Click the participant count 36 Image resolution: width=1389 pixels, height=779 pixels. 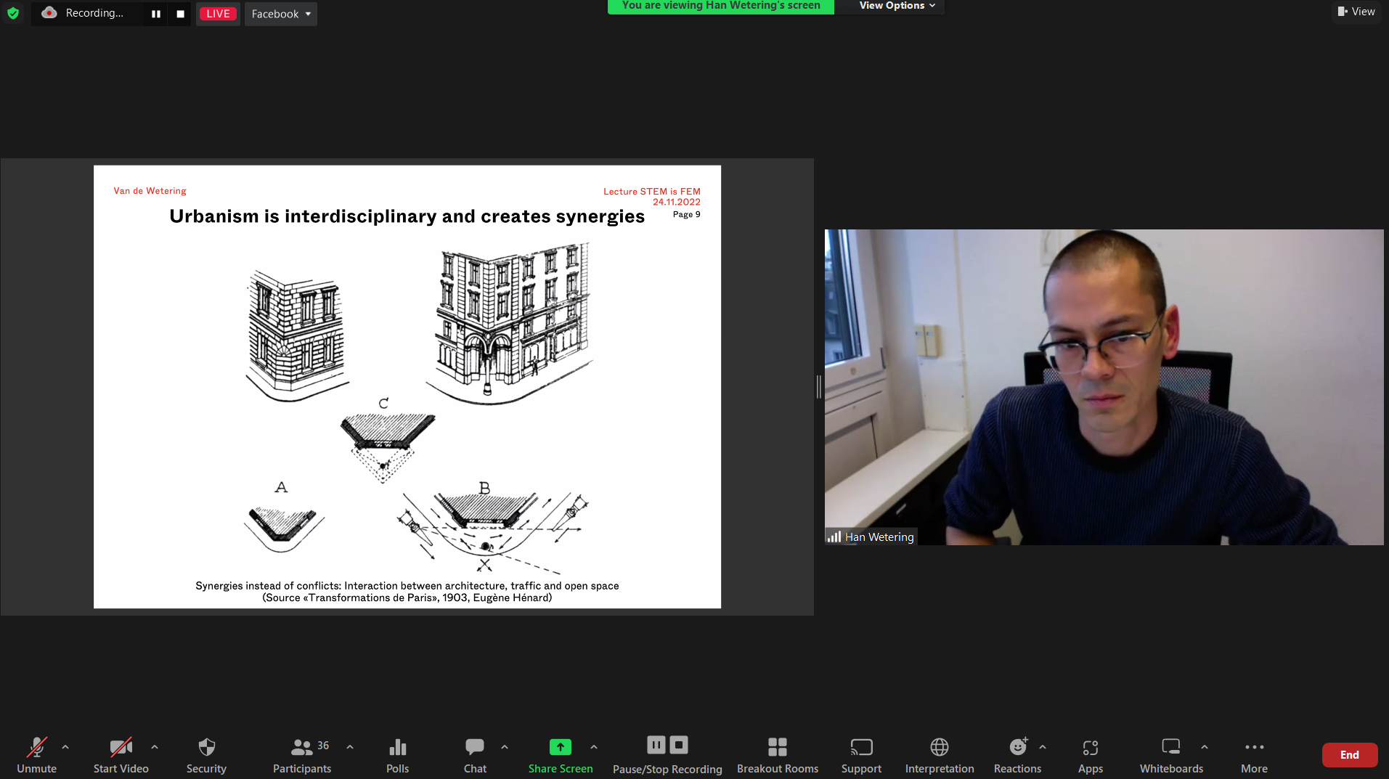pos(323,746)
